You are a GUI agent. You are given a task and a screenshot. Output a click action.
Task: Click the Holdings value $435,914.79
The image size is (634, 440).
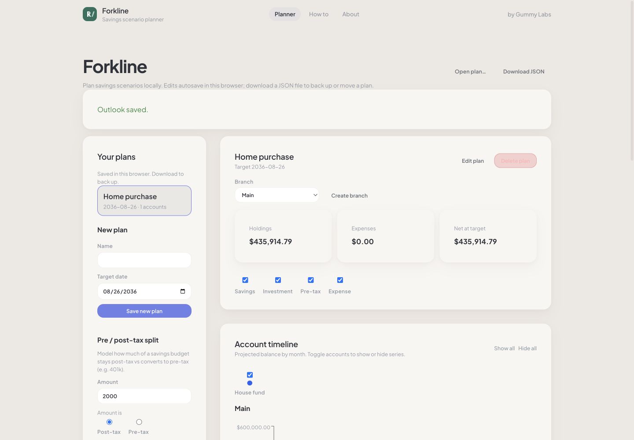click(270, 242)
